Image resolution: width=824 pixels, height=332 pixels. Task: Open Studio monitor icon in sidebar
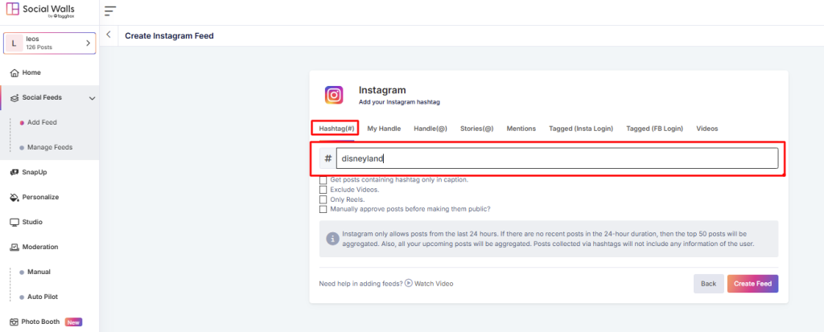(14, 222)
